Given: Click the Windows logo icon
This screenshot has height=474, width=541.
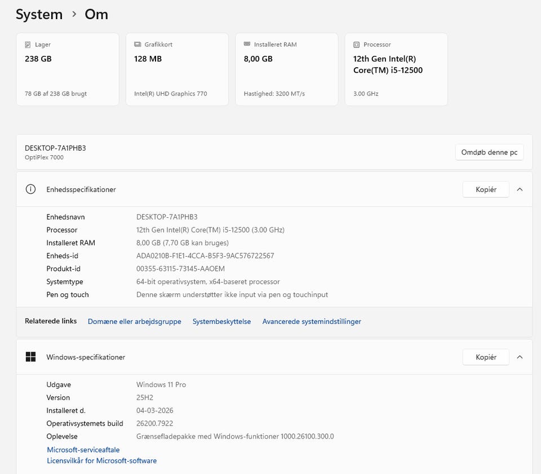Looking at the screenshot, I should (31, 357).
